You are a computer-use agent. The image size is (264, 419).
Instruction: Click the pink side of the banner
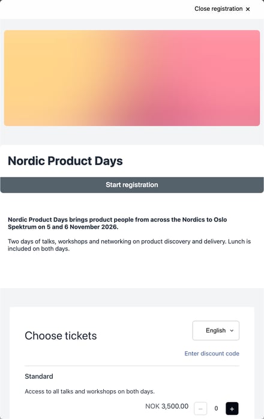[x=214, y=78]
